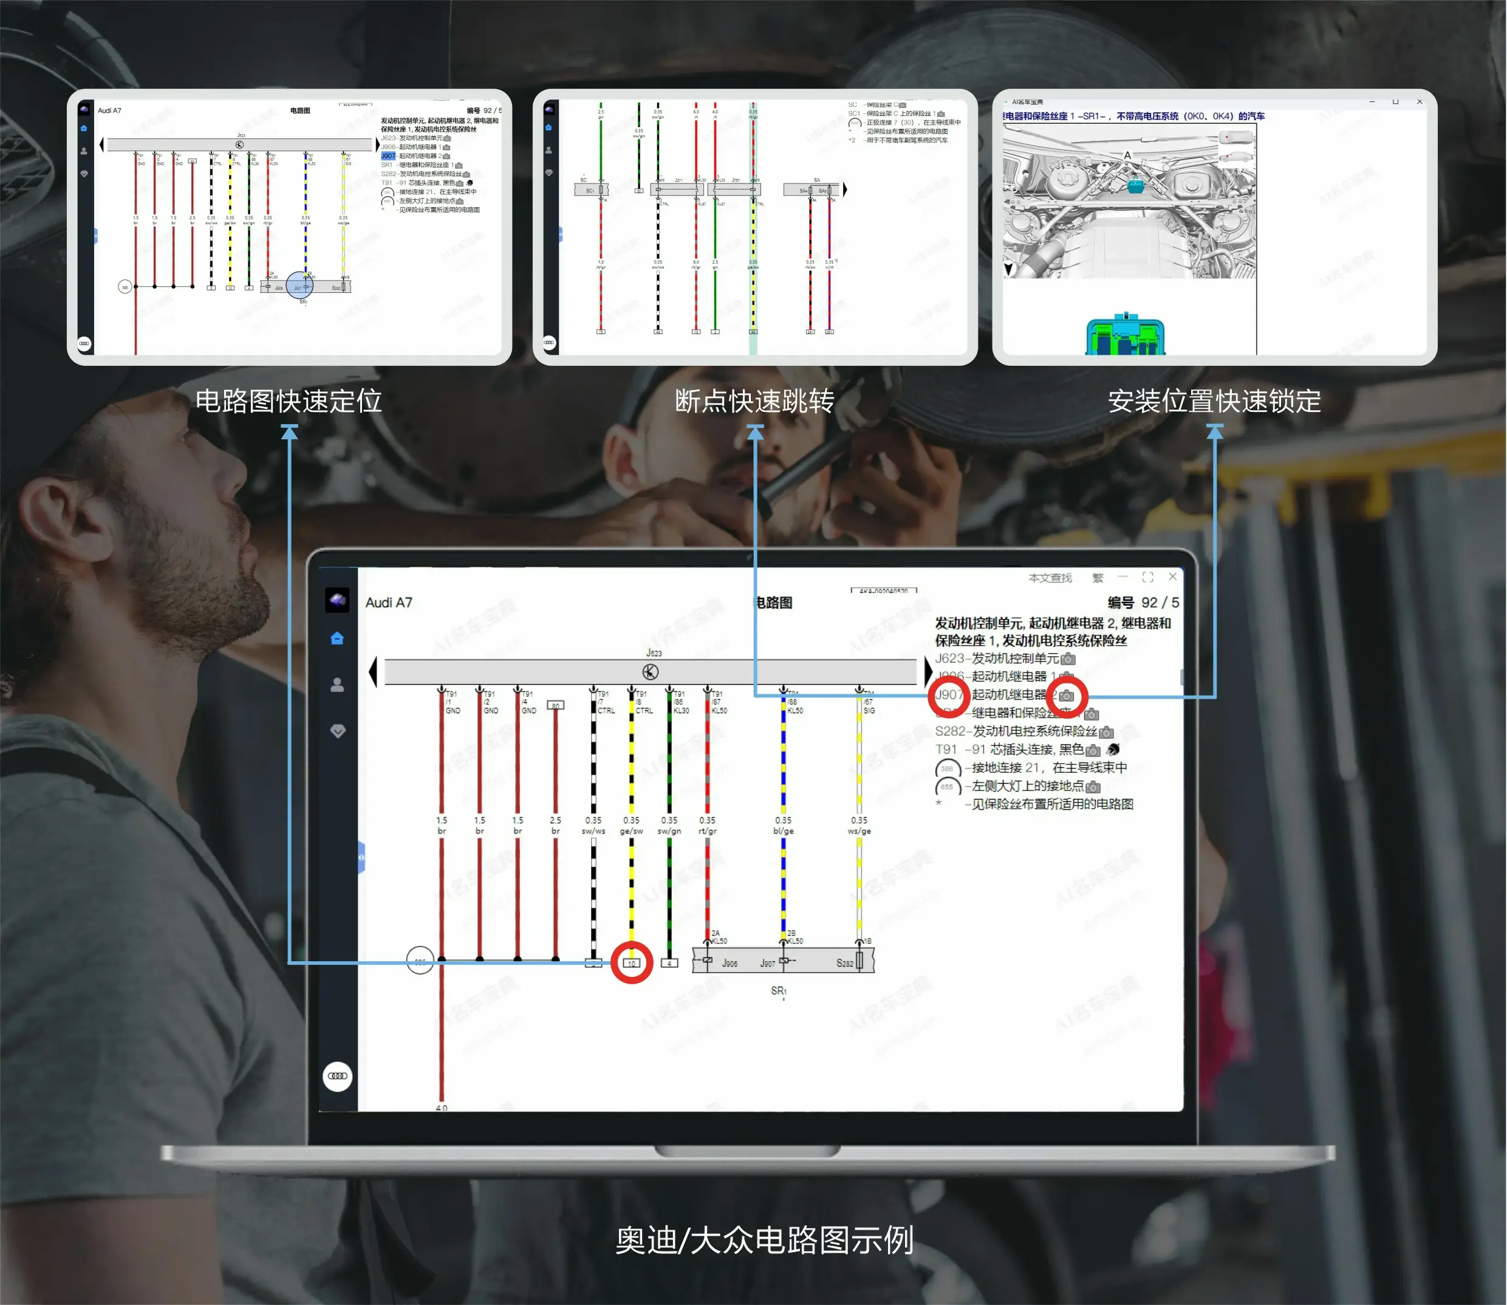Screen dimensions: 1507x1305
Task: Click the right-edge scrollbar in laptop legend
Action: click(x=1181, y=677)
